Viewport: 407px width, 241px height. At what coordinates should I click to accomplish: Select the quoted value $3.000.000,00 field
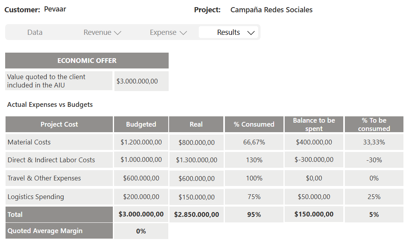click(x=137, y=81)
